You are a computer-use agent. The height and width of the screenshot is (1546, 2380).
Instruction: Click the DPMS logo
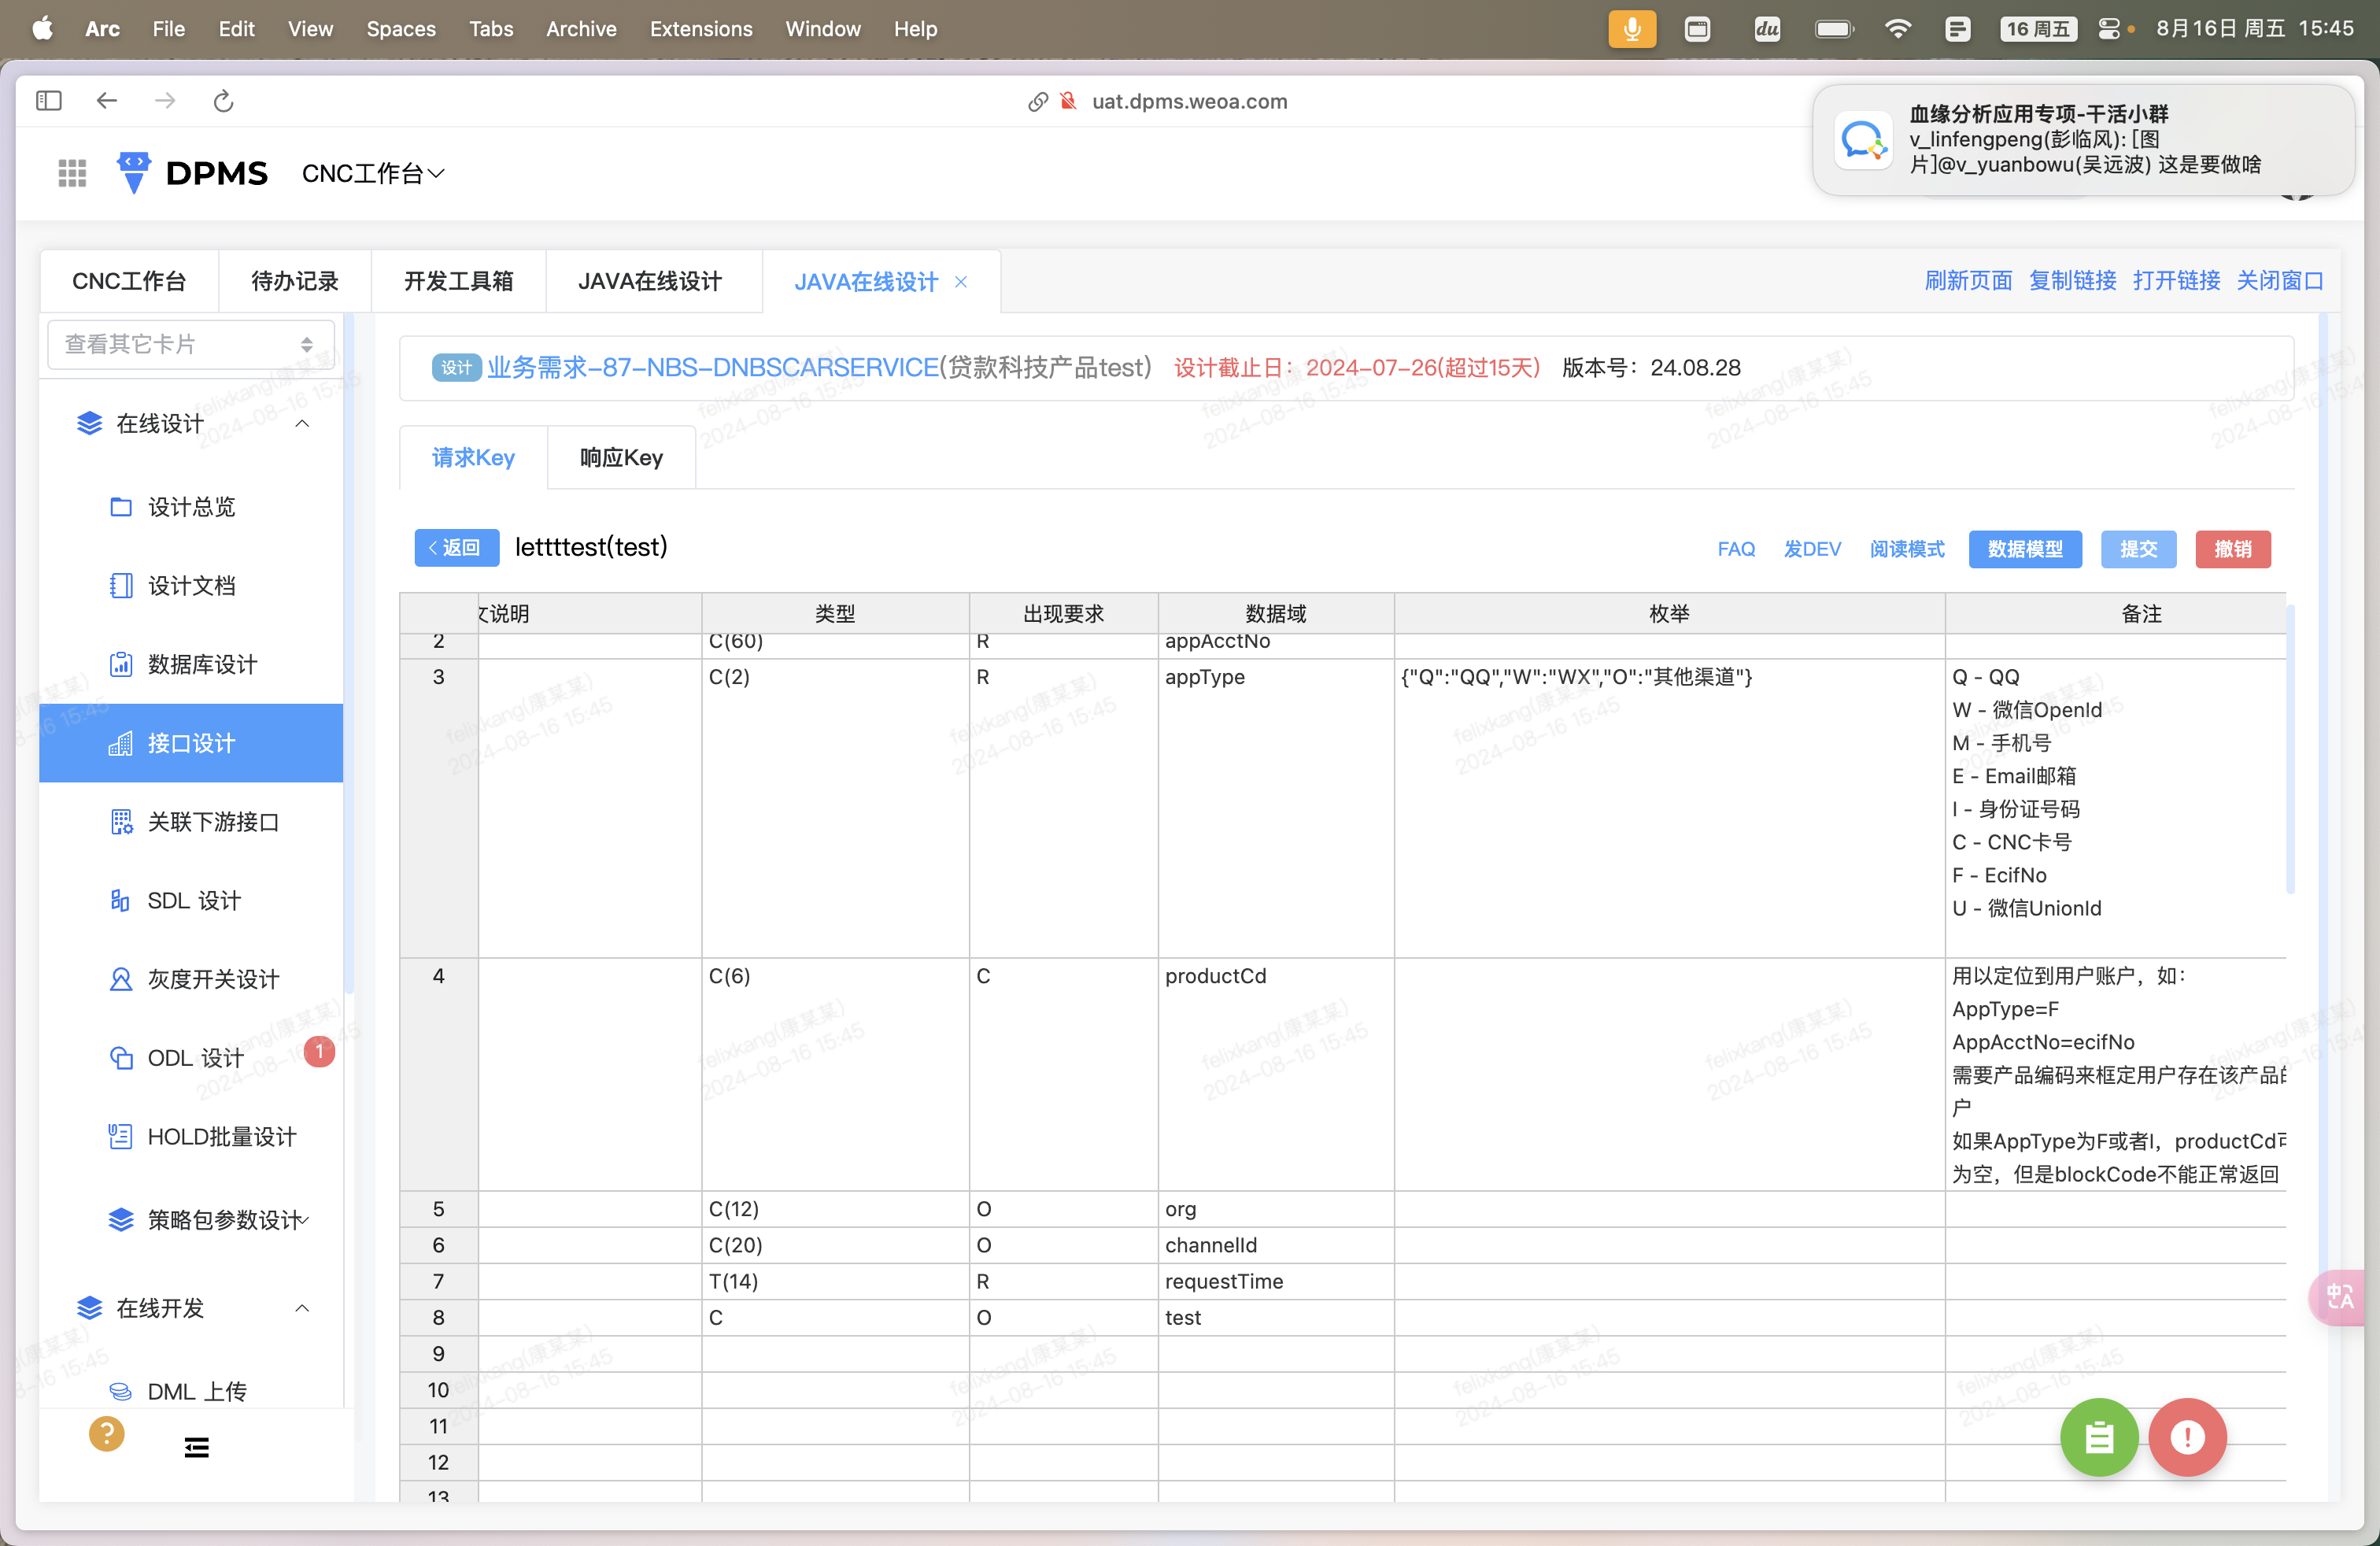pyautogui.click(x=192, y=173)
